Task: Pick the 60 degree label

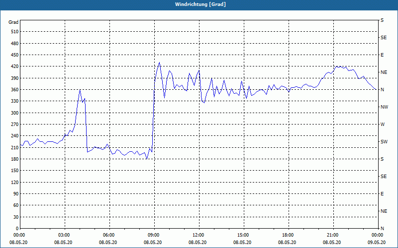Action: pyautogui.click(x=16, y=205)
